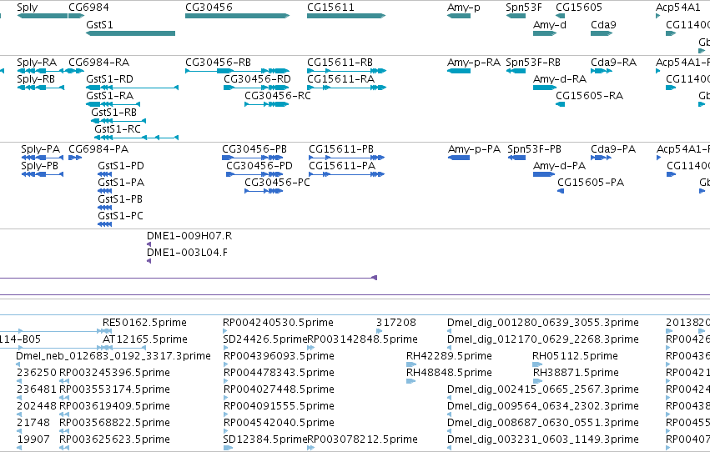Screen dimensions: 710x452
Task: Click the Amy-d-PA protein feature
Action: pos(544,174)
